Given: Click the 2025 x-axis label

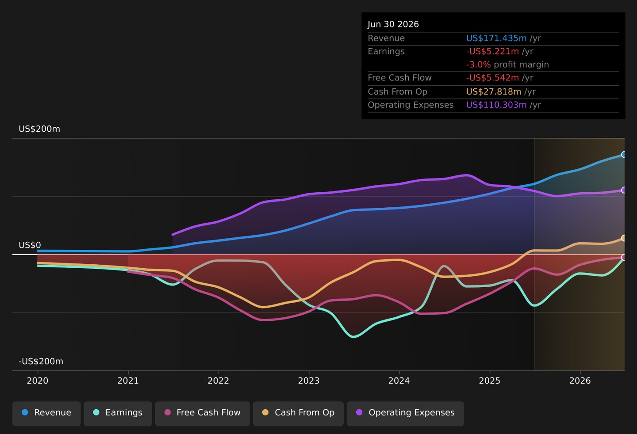Looking at the screenshot, I should pos(490,381).
